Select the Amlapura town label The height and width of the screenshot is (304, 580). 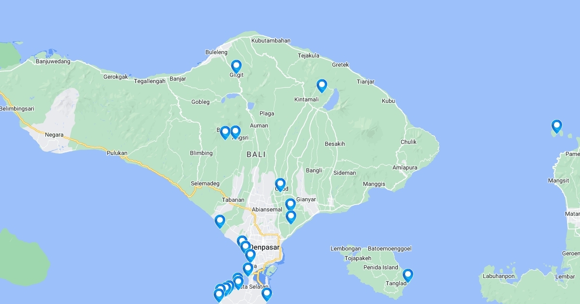pyautogui.click(x=405, y=168)
